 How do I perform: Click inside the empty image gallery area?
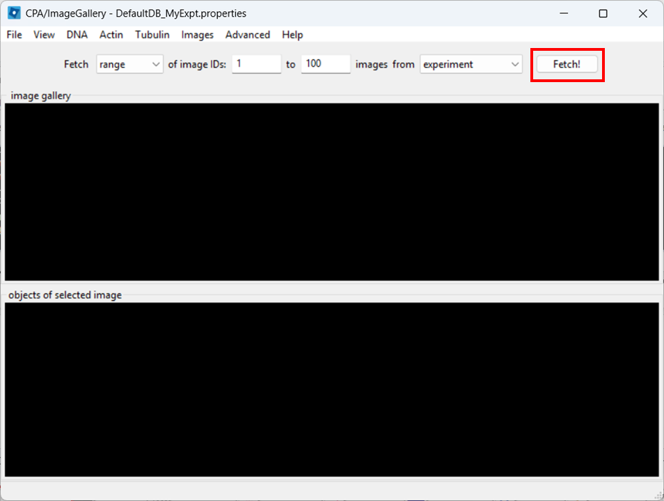tap(332, 191)
